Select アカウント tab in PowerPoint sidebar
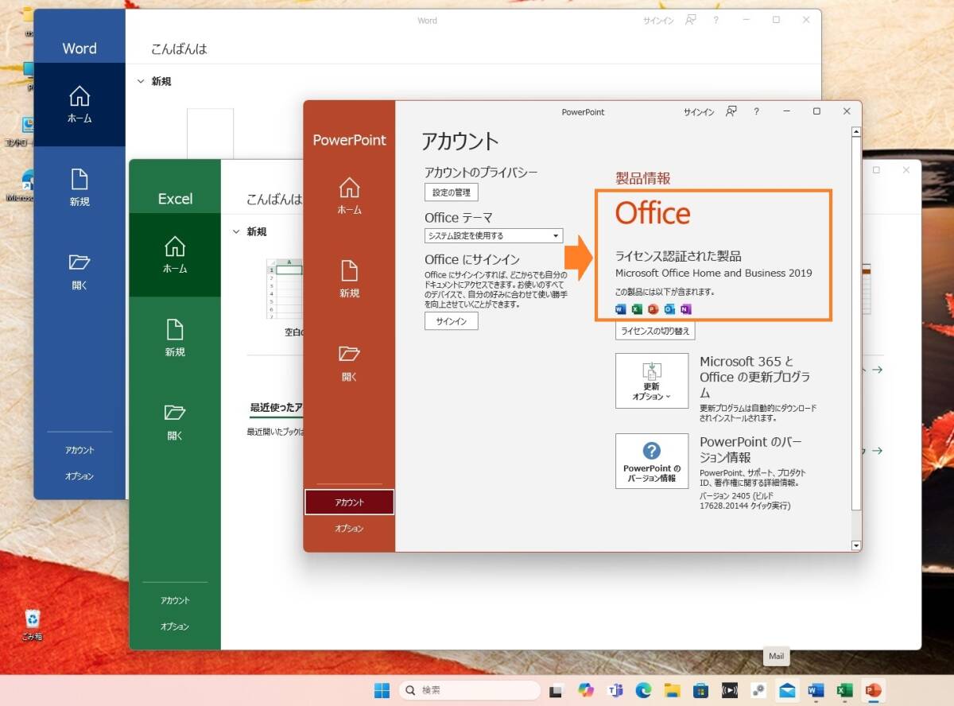This screenshot has width=954, height=706. pyautogui.click(x=349, y=502)
